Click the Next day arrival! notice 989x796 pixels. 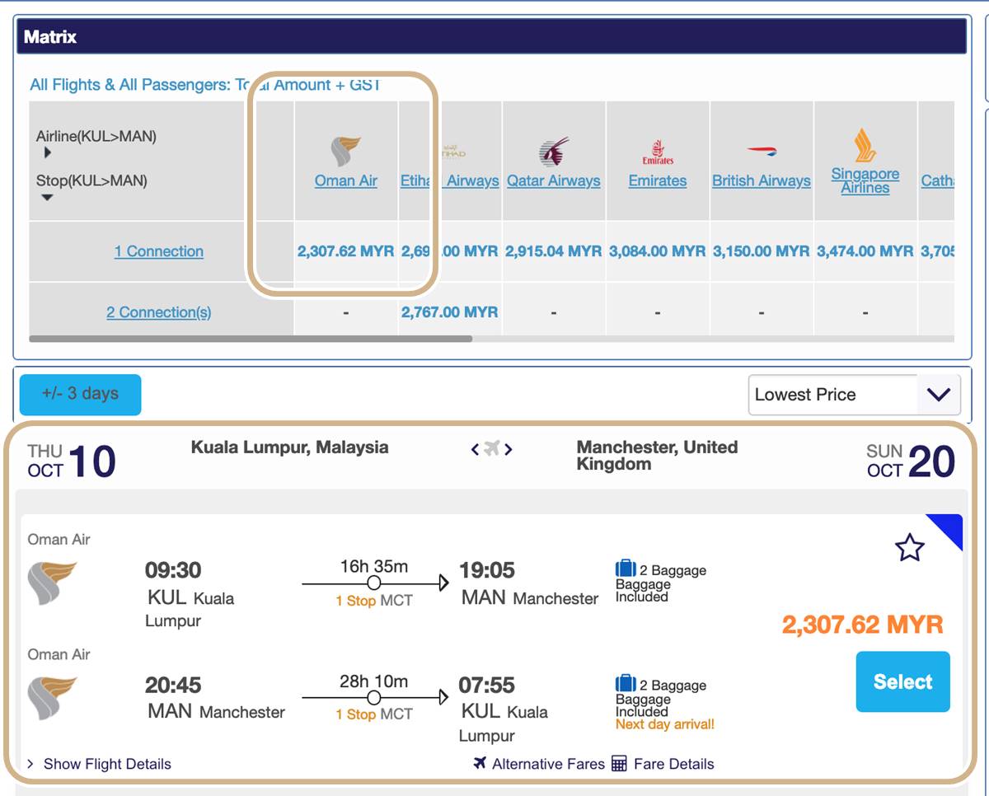click(665, 724)
